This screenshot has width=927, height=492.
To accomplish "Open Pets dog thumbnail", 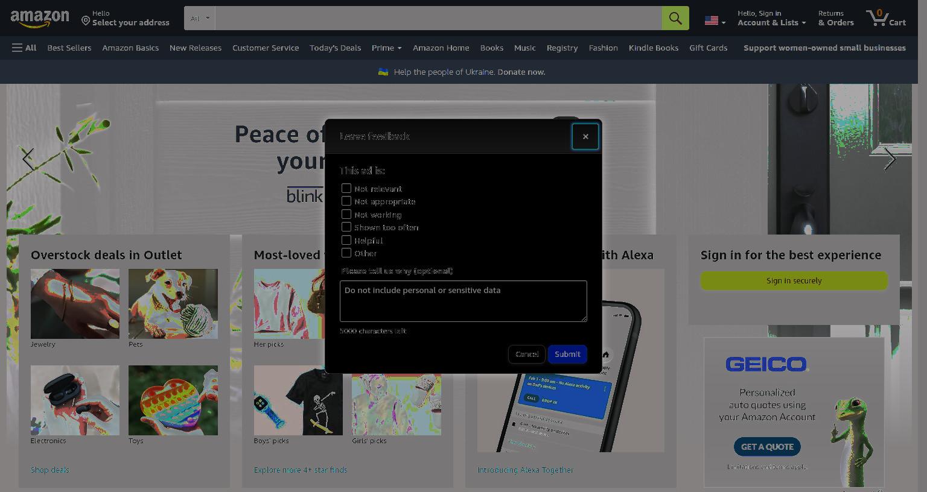I will tap(173, 304).
